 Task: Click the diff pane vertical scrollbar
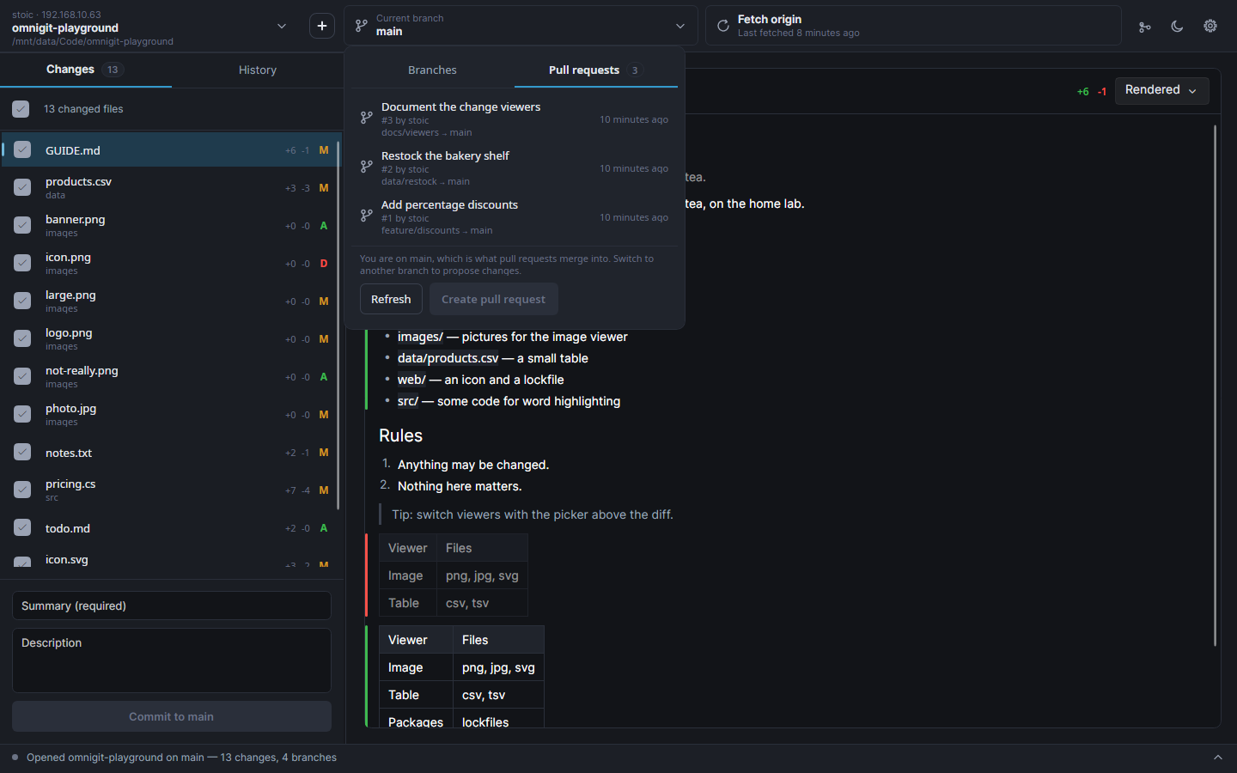click(1215, 385)
